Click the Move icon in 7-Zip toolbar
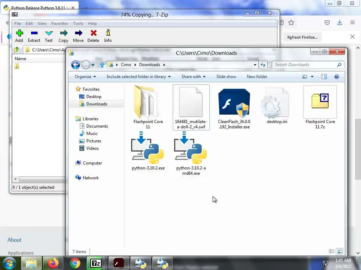Screen dimensions: 361x270 click(79, 33)
